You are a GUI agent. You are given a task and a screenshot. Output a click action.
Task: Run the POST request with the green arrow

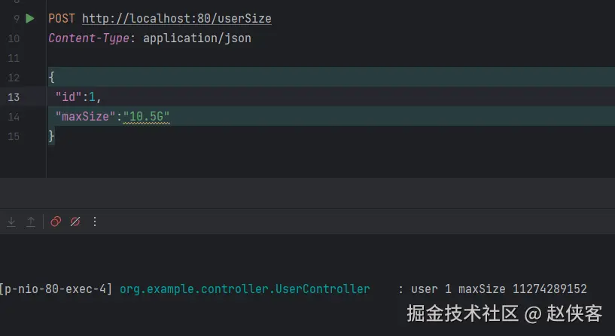pos(30,18)
